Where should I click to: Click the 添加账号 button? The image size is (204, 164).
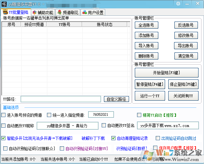coord(146,35)
